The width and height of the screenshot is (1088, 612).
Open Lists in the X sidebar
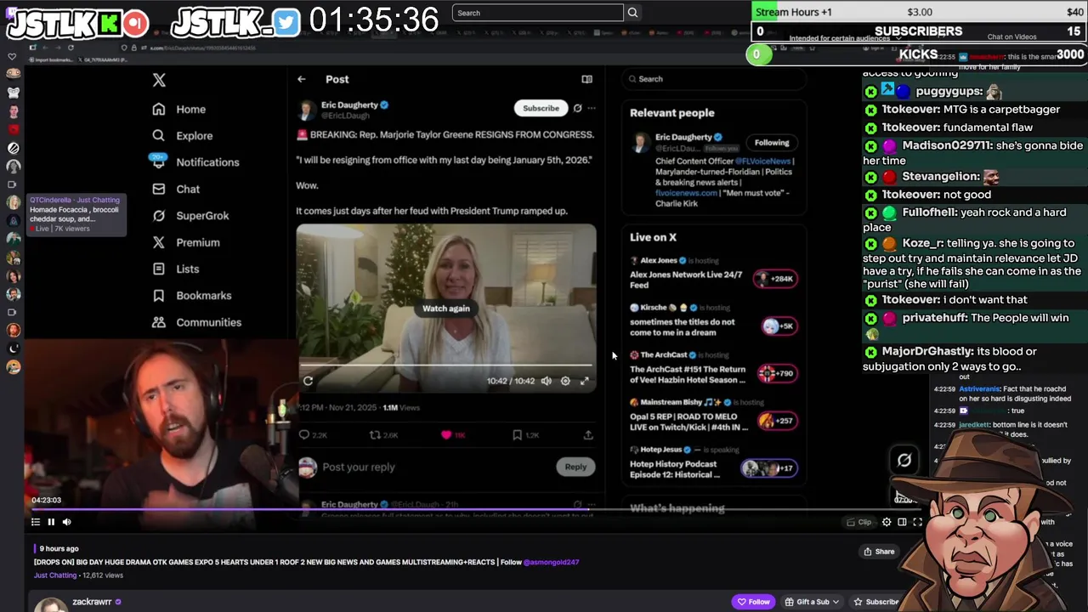176,269
